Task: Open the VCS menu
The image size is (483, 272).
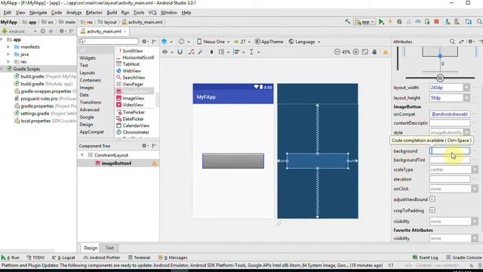Action: (152, 13)
